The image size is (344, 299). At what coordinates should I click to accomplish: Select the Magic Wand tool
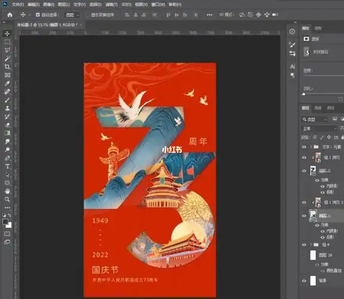coord(7,59)
